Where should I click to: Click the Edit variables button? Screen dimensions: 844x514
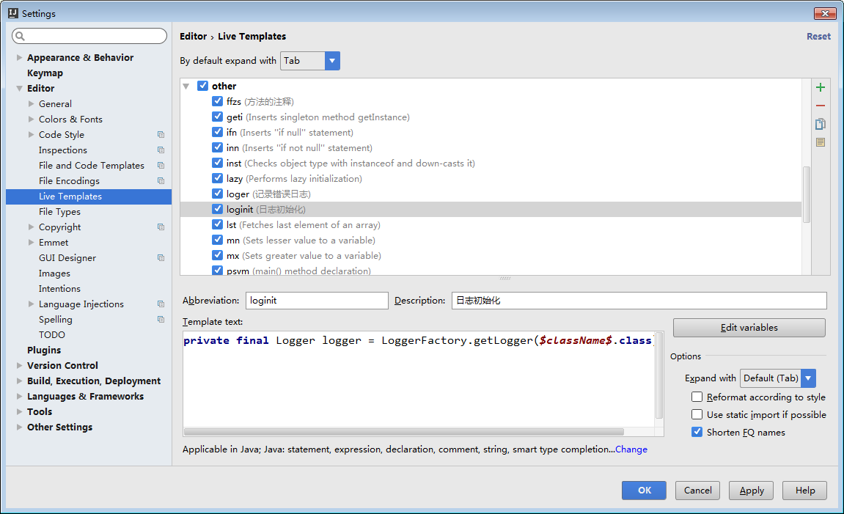749,328
